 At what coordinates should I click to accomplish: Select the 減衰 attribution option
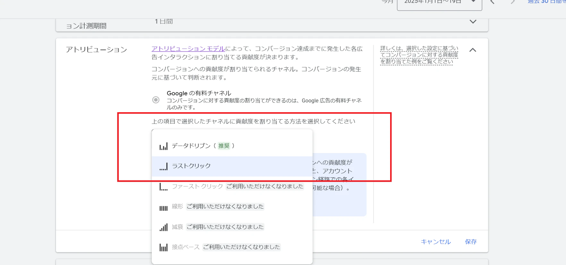(x=232, y=227)
